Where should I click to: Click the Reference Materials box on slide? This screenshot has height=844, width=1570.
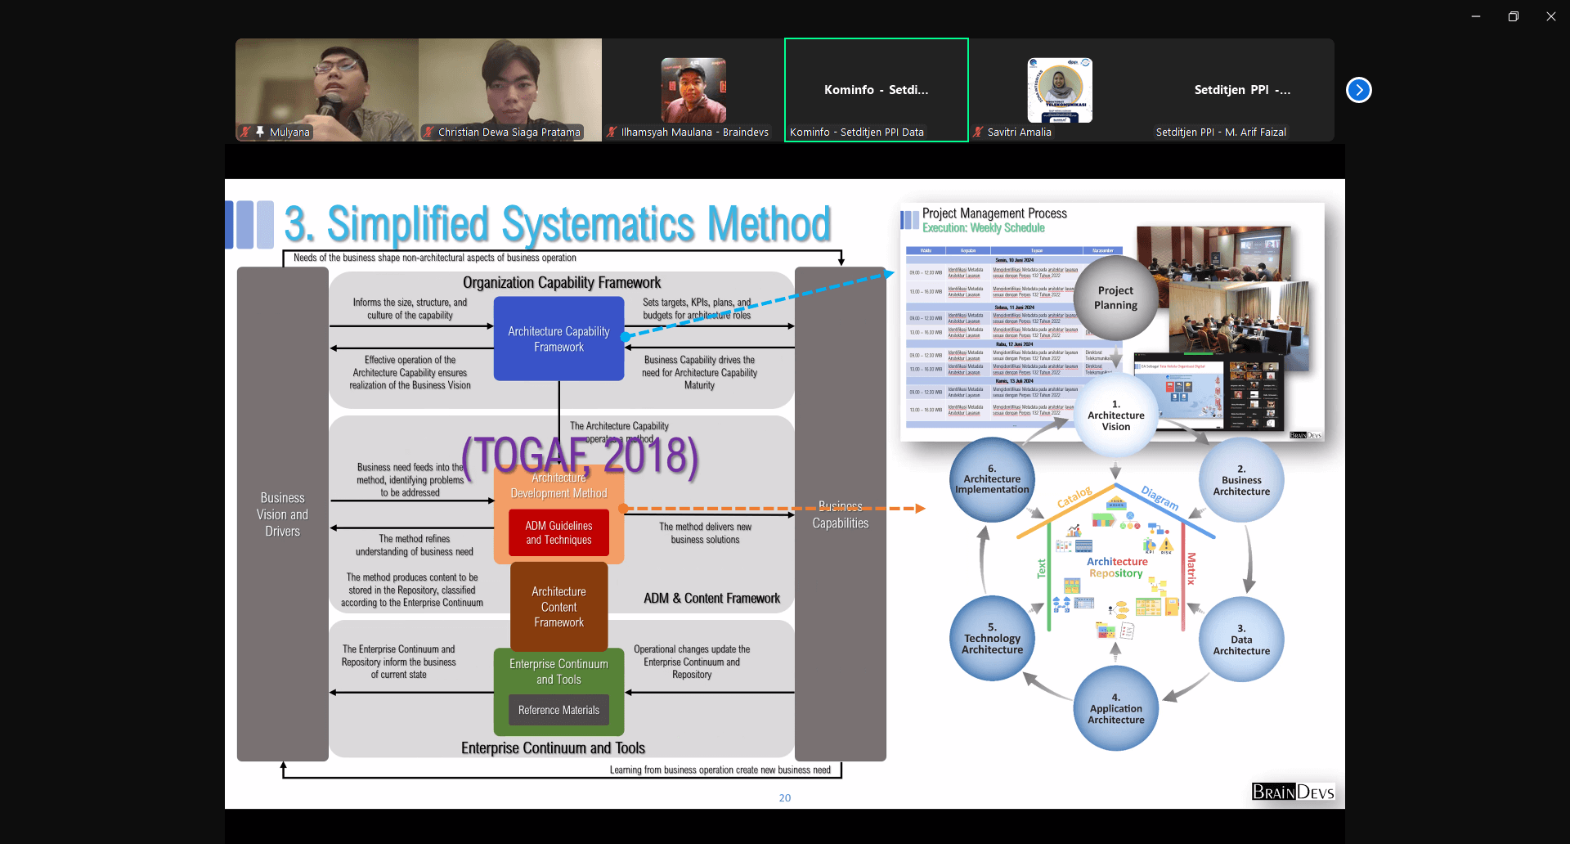[558, 710]
